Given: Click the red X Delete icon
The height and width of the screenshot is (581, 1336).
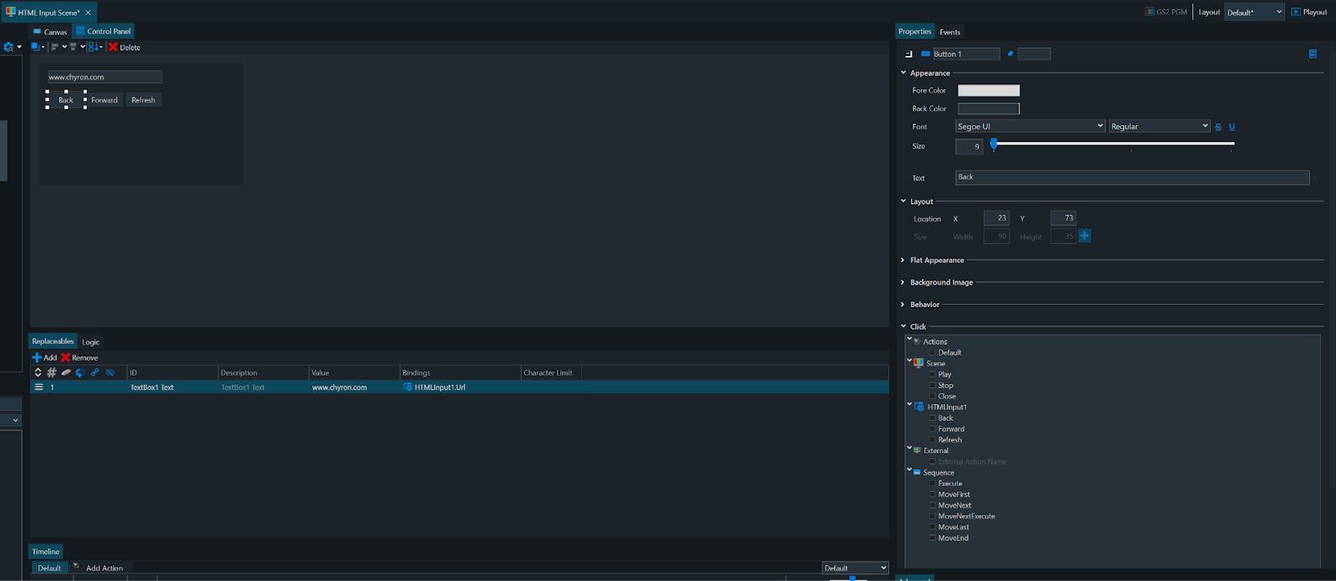Looking at the screenshot, I should tap(113, 48).
